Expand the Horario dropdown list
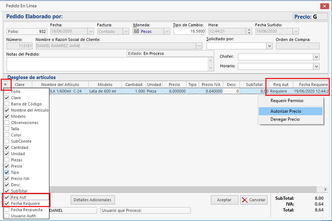332x221 pixels. 316,66
